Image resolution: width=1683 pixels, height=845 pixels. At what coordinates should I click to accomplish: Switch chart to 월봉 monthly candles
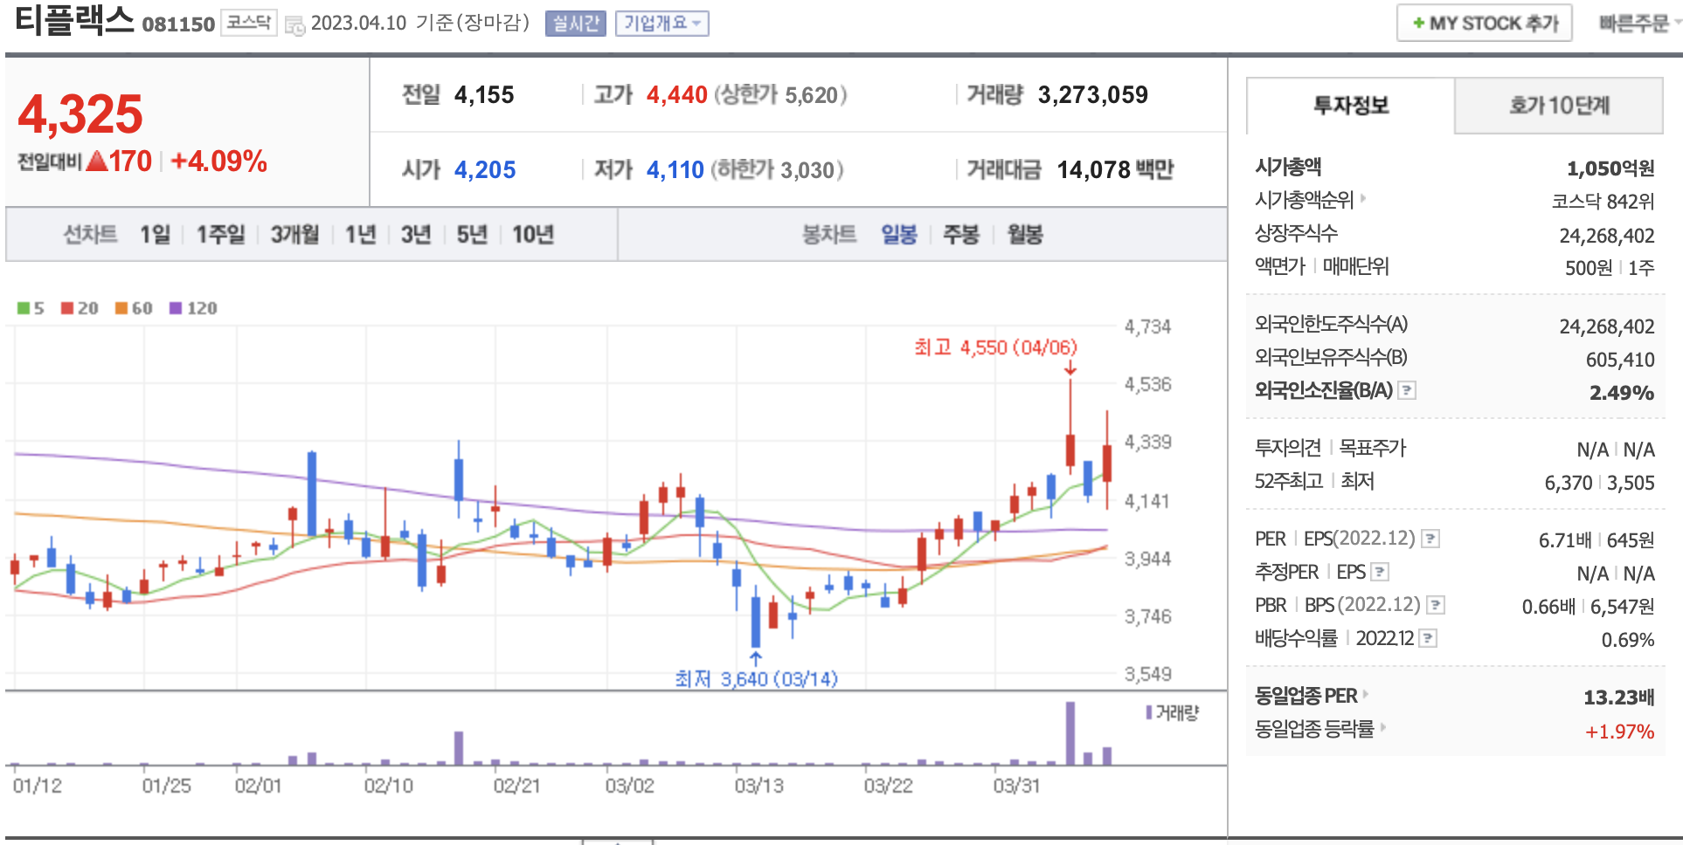(1025, 234)
